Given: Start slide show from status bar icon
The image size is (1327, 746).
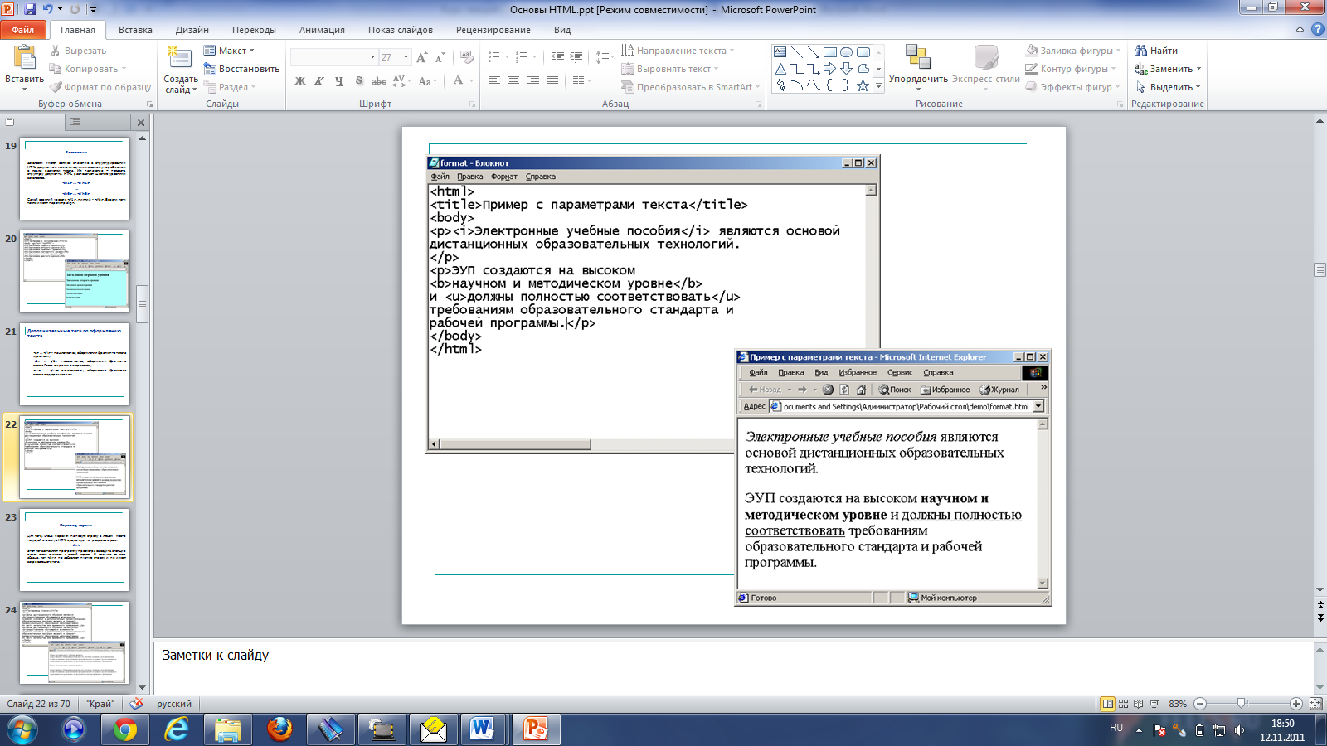Looking at the screenshot, I should pos(1154,704).
